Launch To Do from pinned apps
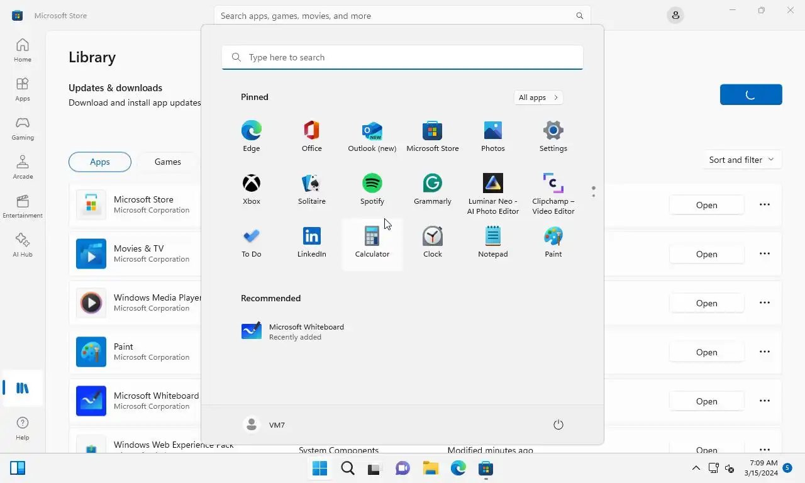This screenshot has height=483, width=805. pyautogui.click(x=252, y=243)
